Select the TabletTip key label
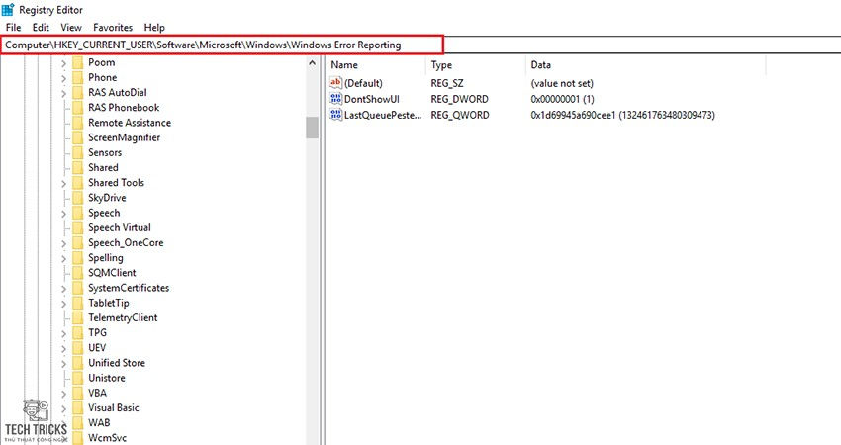 pyautogui.click(x=109, y=303)
